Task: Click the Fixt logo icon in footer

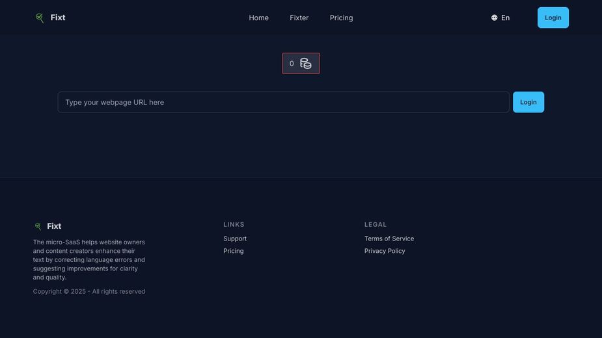Action: tap(38, 226)
